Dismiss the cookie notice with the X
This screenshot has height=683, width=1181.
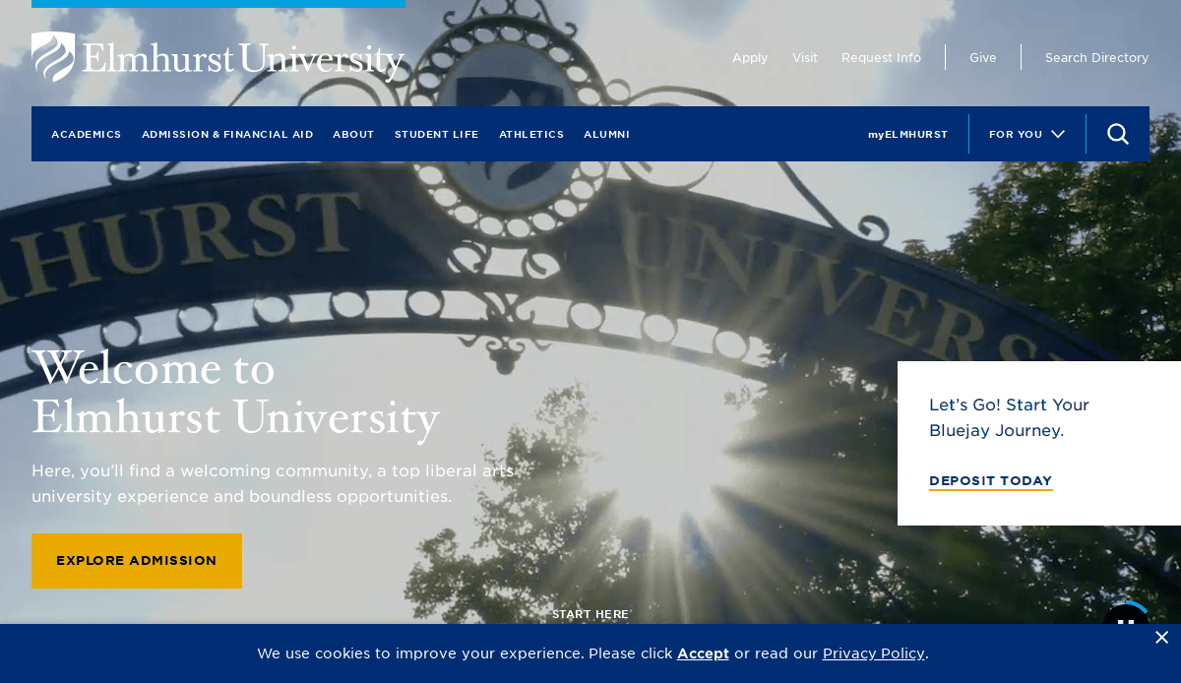coord(1161,637)
